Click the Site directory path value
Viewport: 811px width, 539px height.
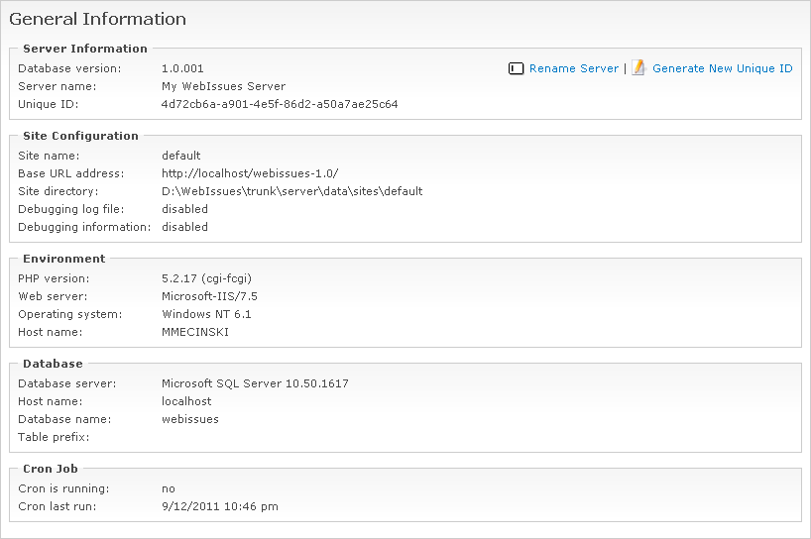coord(291,191)
